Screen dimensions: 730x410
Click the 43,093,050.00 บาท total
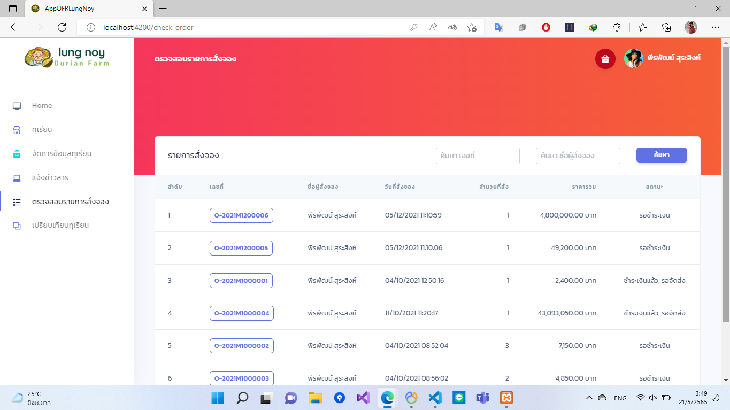tap(567, 313)
